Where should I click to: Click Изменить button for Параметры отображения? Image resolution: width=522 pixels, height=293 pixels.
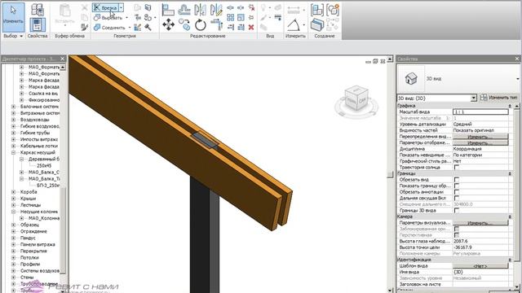pos(480,143)
